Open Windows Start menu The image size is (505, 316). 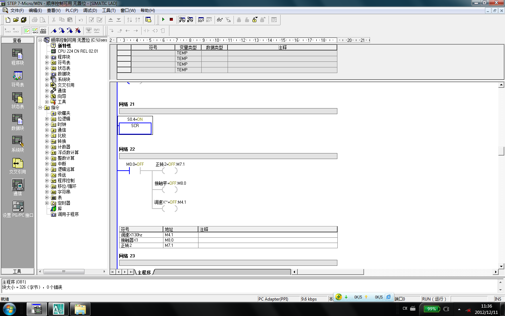(9, 309)
